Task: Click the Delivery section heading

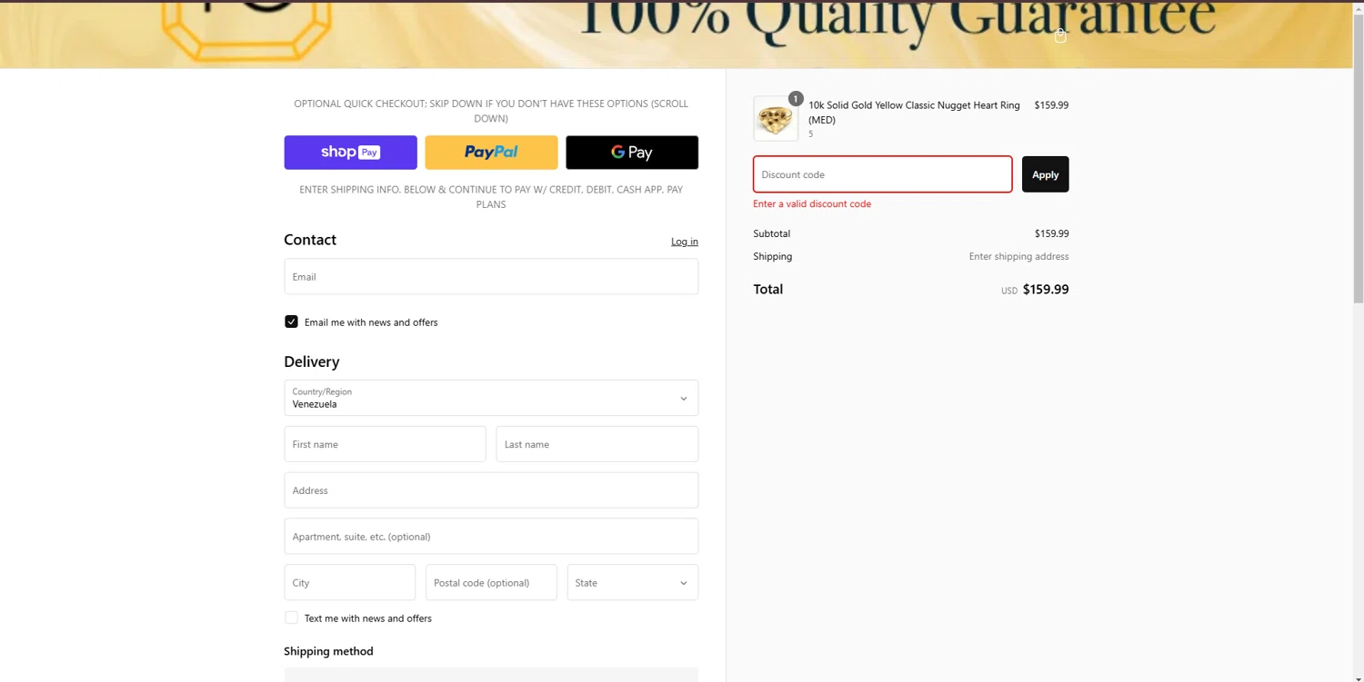Action: click(312, 361)
